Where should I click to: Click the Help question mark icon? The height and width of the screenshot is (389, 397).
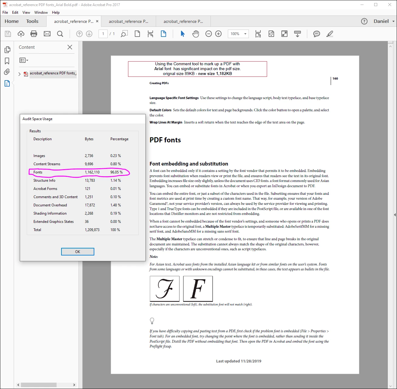pyautogui.click(x=364, y=21)
